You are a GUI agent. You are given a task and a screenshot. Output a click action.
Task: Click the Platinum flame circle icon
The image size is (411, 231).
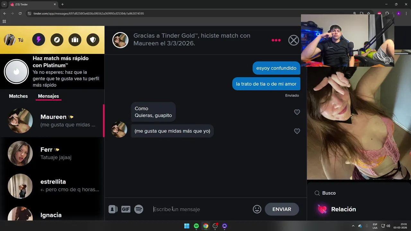(16, 72)
